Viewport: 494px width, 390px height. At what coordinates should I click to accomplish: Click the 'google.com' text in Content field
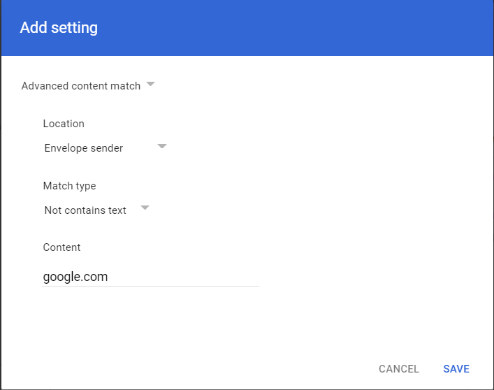pos(75,277)
